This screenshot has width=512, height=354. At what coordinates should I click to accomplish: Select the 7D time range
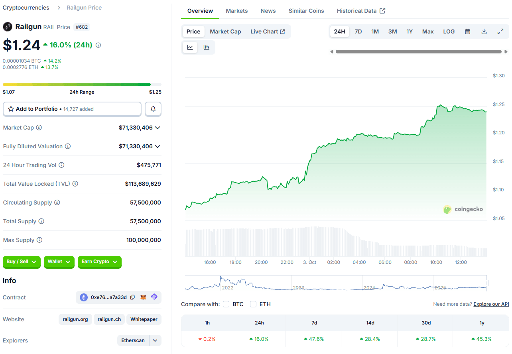click(x=358, y=31)
